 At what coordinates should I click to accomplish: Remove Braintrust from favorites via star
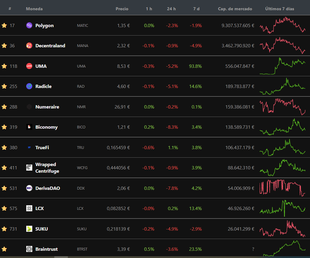coord(4,249)
